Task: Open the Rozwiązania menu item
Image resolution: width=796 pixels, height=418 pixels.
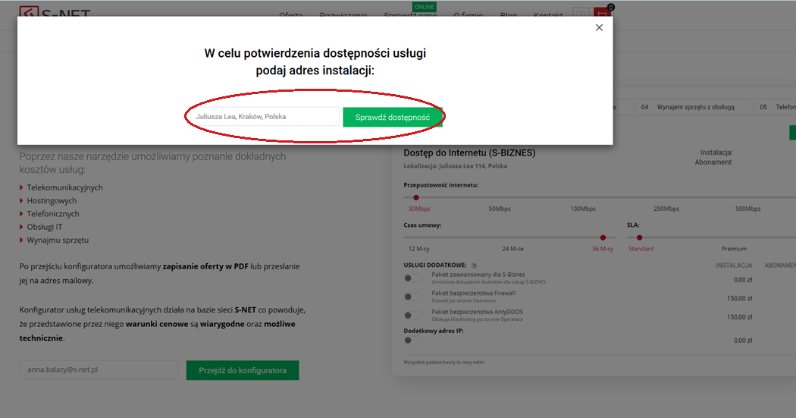Action: (x=343, y=14)
